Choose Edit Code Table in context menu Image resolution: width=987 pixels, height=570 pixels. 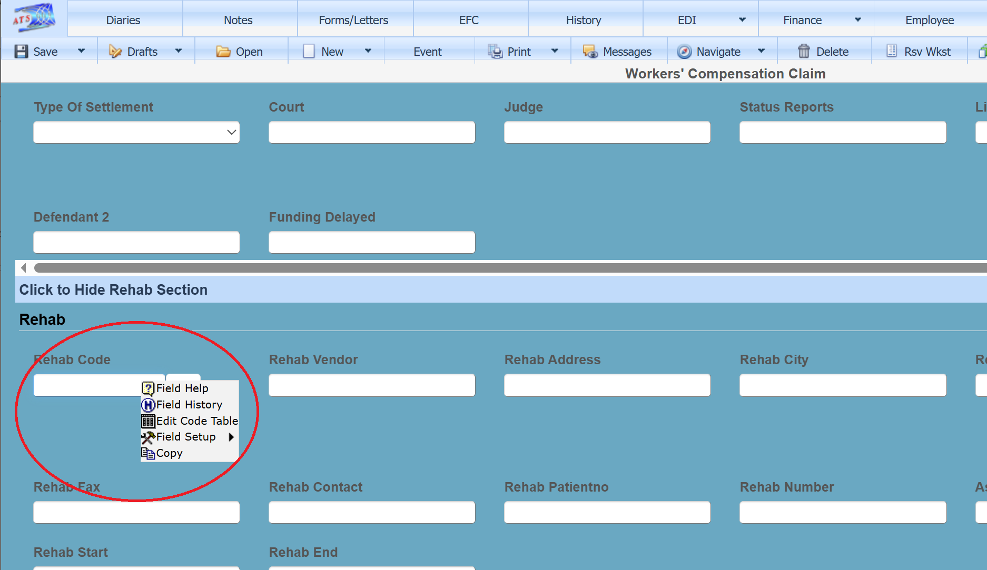(x=196, y=421)
